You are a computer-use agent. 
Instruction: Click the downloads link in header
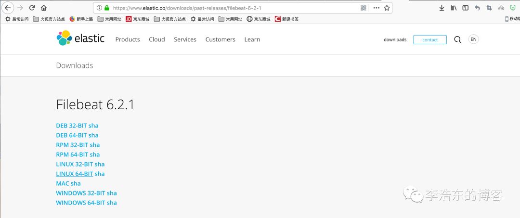395,40
